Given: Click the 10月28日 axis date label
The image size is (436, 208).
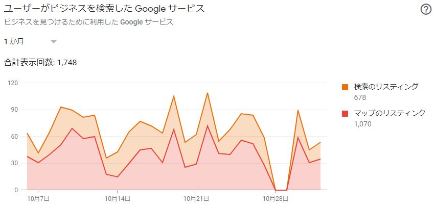Looking at the screenshot, I should [276, 198].
